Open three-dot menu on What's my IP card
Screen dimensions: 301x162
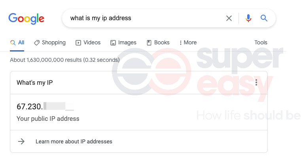(256, 82)
